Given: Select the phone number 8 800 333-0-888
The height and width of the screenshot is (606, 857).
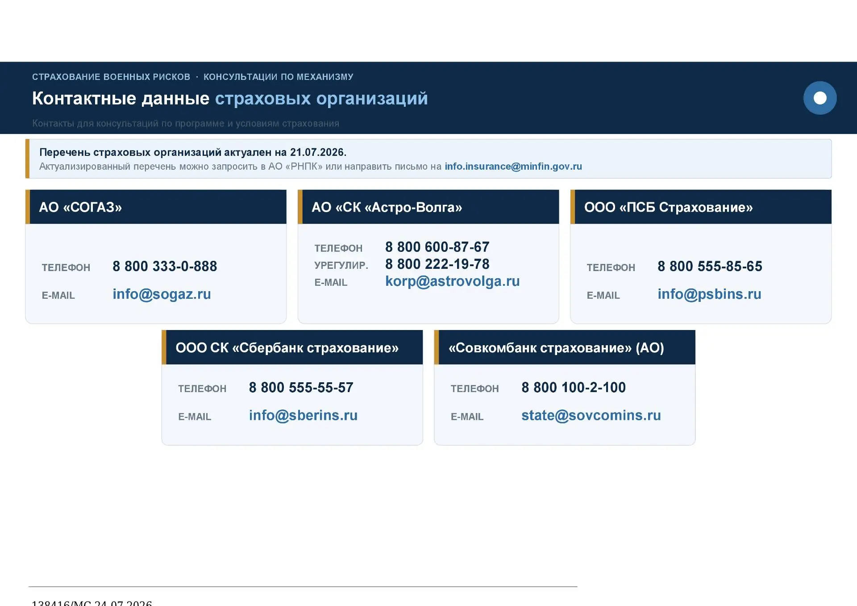Looking at the screenshot, I should point(165,267).
